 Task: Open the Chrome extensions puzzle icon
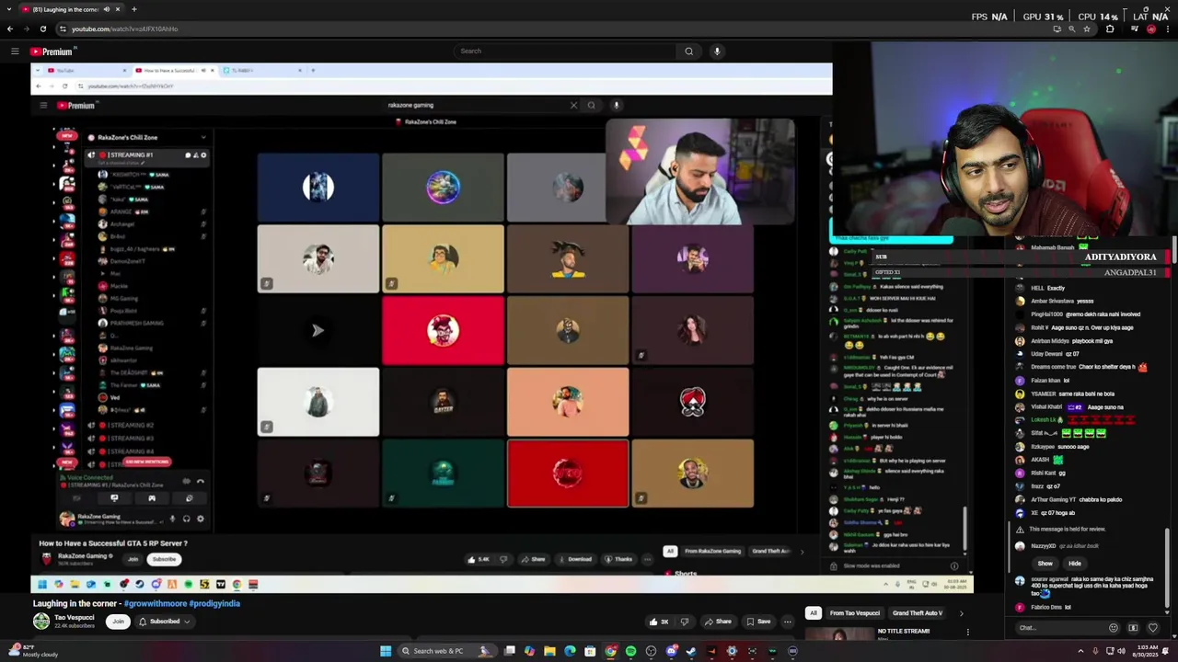tap(1110, 29)
